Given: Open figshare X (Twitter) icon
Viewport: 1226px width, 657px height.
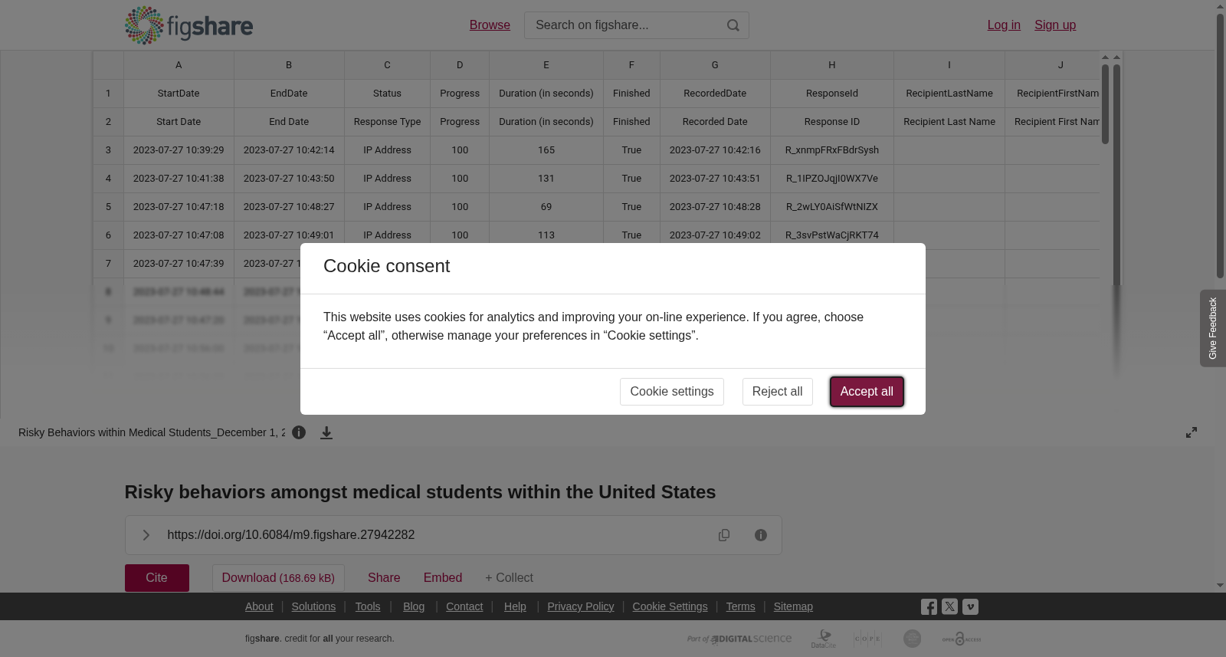Looking at the screenshot, I should [x=949, y=606].
